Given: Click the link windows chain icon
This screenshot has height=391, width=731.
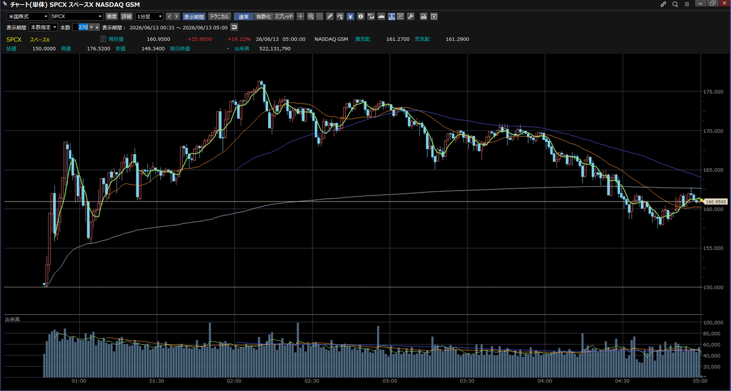Looking at the screenshot, I should (663, 4).
